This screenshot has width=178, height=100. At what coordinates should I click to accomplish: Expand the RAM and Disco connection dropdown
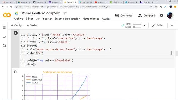145,25
